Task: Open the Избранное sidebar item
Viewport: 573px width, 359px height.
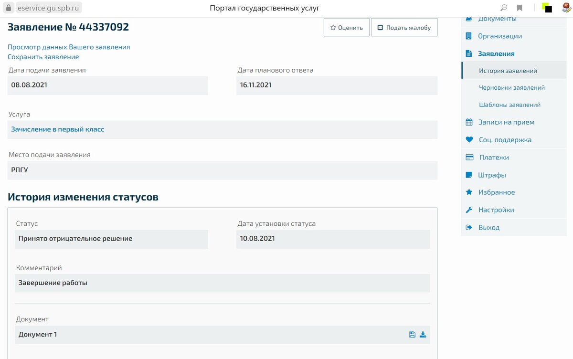Action: point(497,192)
